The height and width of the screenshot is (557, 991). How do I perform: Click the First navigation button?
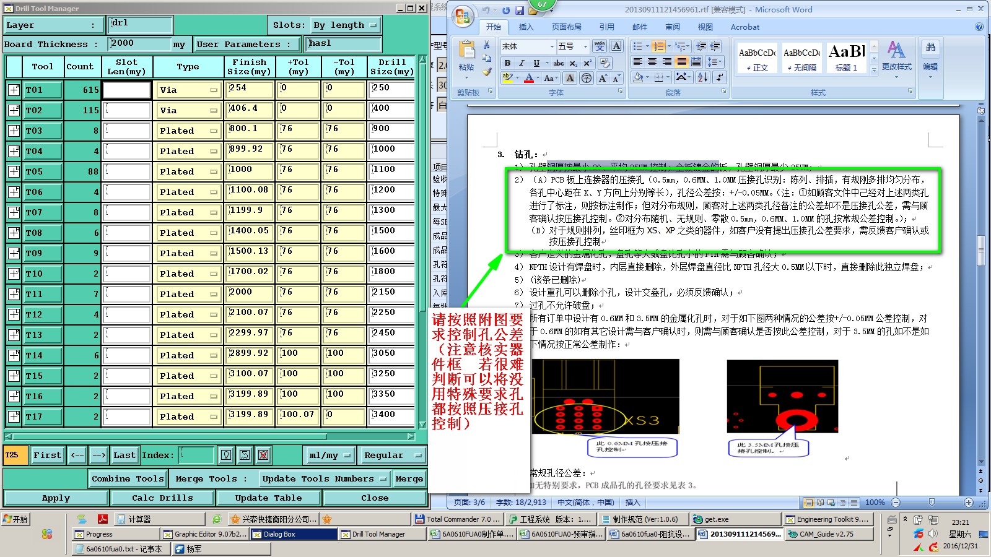[x=48, y=456]
